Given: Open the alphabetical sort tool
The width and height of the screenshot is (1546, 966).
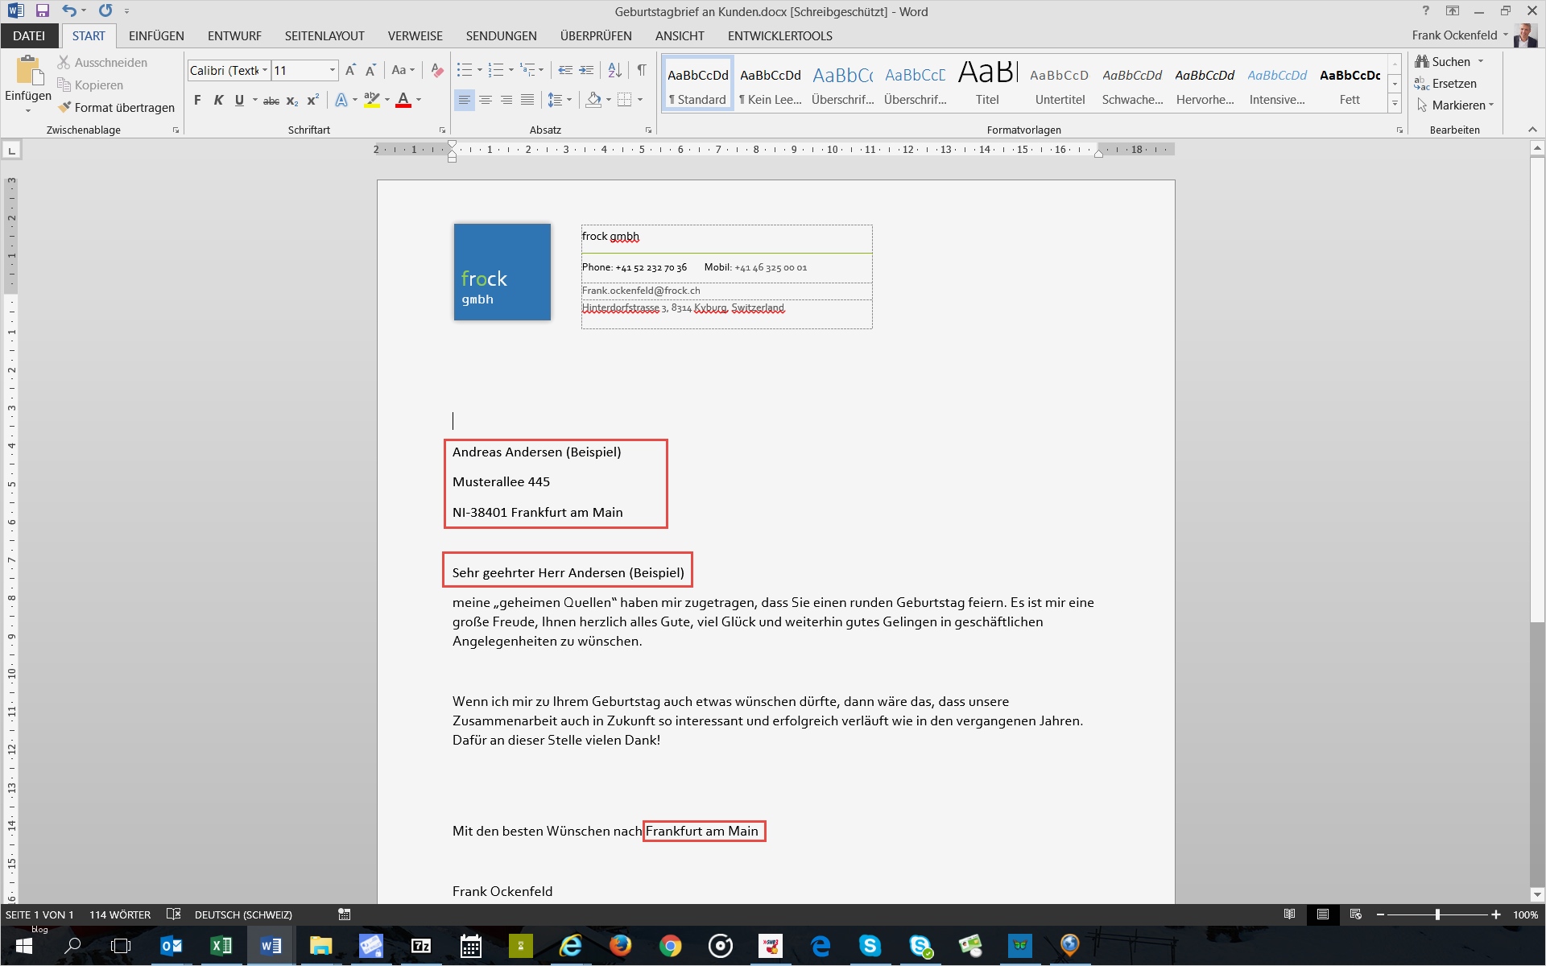Looking at the screenshot, I should coord(614,70).
